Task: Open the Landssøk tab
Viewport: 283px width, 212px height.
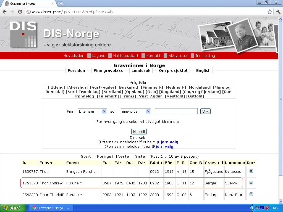Action: point(141,70)
